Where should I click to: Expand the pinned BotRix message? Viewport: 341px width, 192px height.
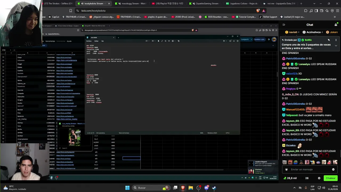click(x=336, y=46)
